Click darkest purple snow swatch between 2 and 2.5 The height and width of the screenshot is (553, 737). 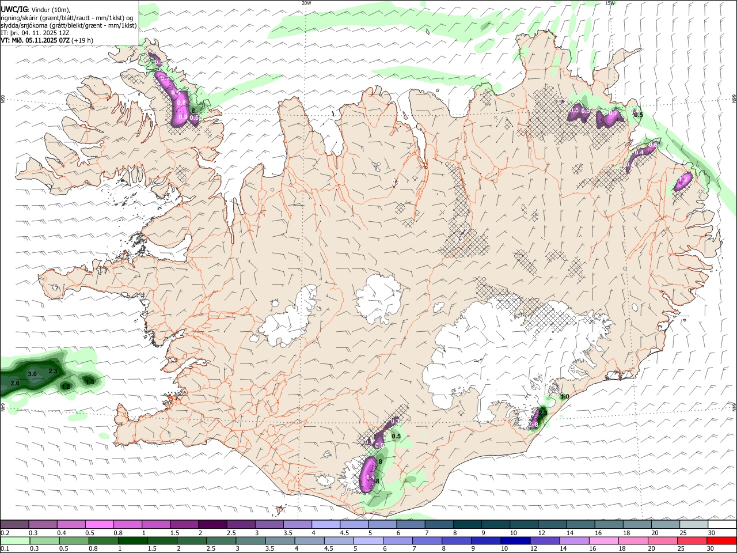click(x=212, y=524)
